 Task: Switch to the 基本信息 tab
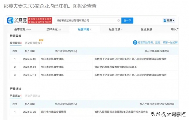[x=23, y=29]
